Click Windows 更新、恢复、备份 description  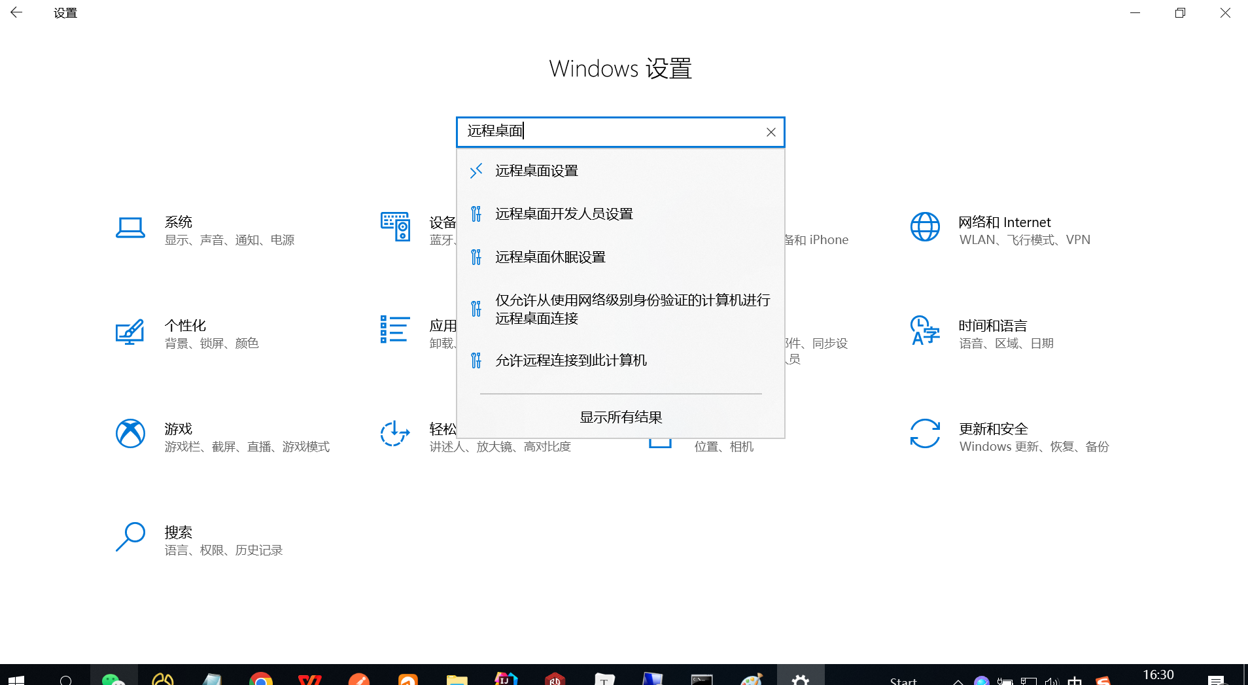point(1034,447)
